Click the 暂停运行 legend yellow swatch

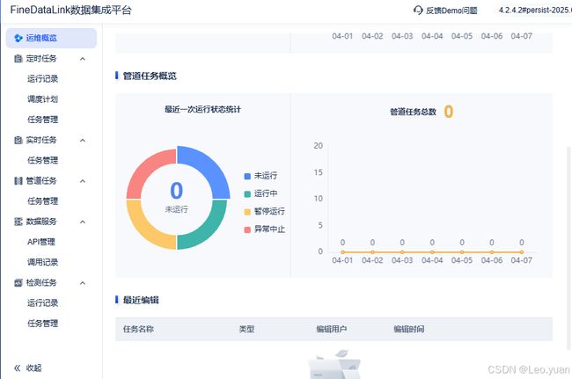tap(247, 212)
